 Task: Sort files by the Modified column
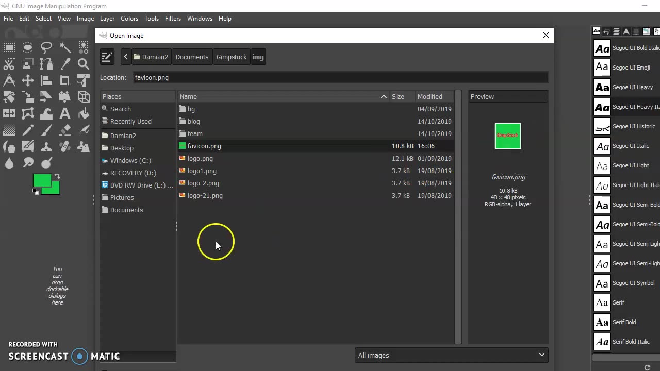[434, 96]
